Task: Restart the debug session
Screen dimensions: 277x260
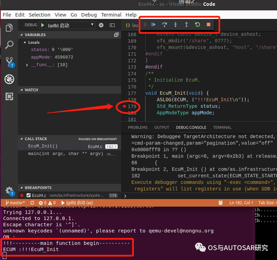Action: (198, 24)
